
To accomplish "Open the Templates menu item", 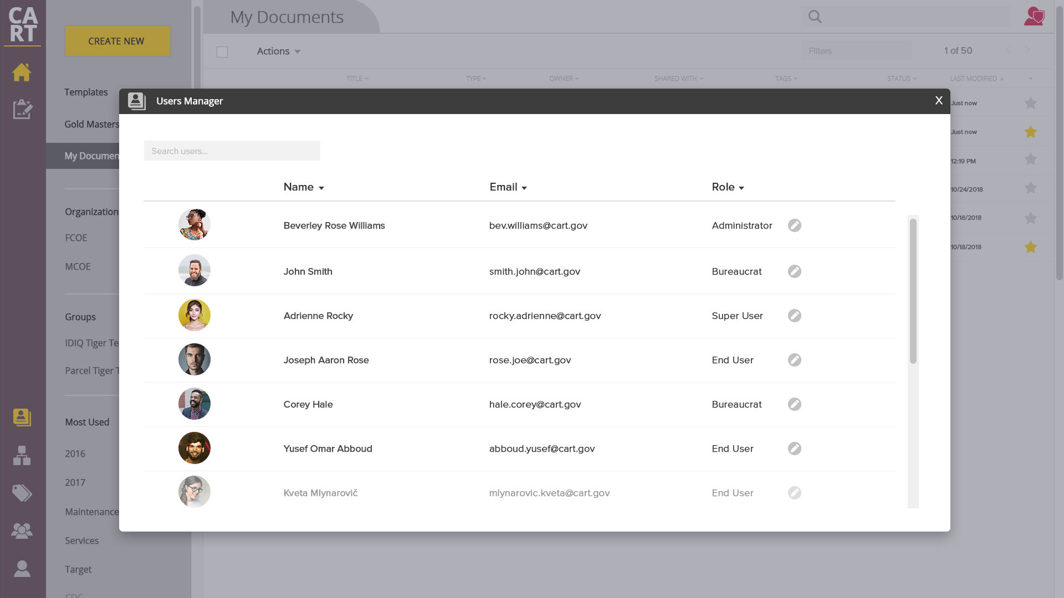I will [x=86, y=92].
